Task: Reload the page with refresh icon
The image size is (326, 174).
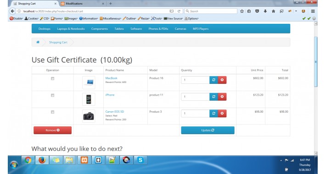Action: [x=179, y=11]
